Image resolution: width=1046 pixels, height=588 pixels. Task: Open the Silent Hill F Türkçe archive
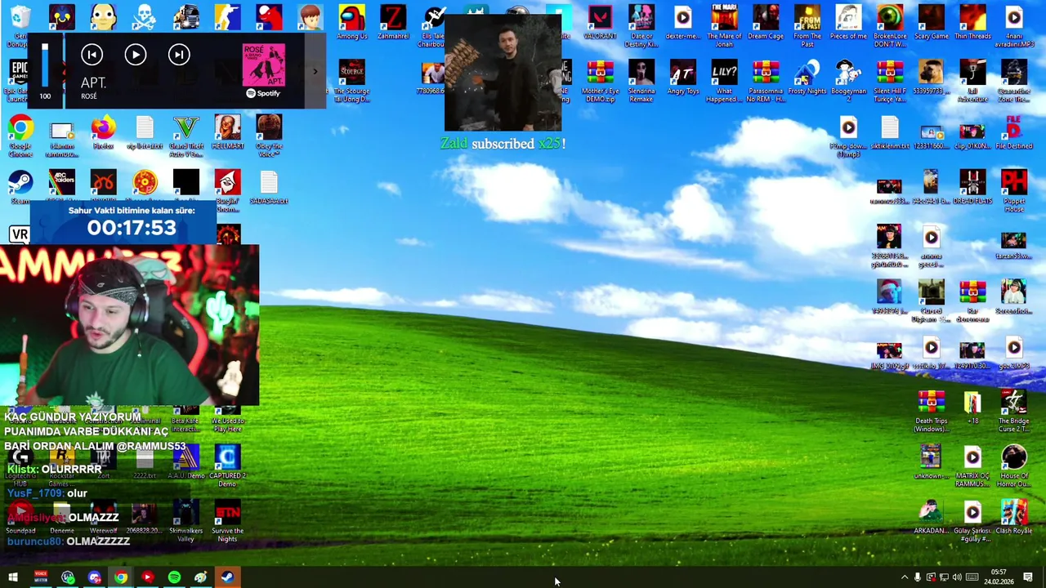(x=890, y=82)
